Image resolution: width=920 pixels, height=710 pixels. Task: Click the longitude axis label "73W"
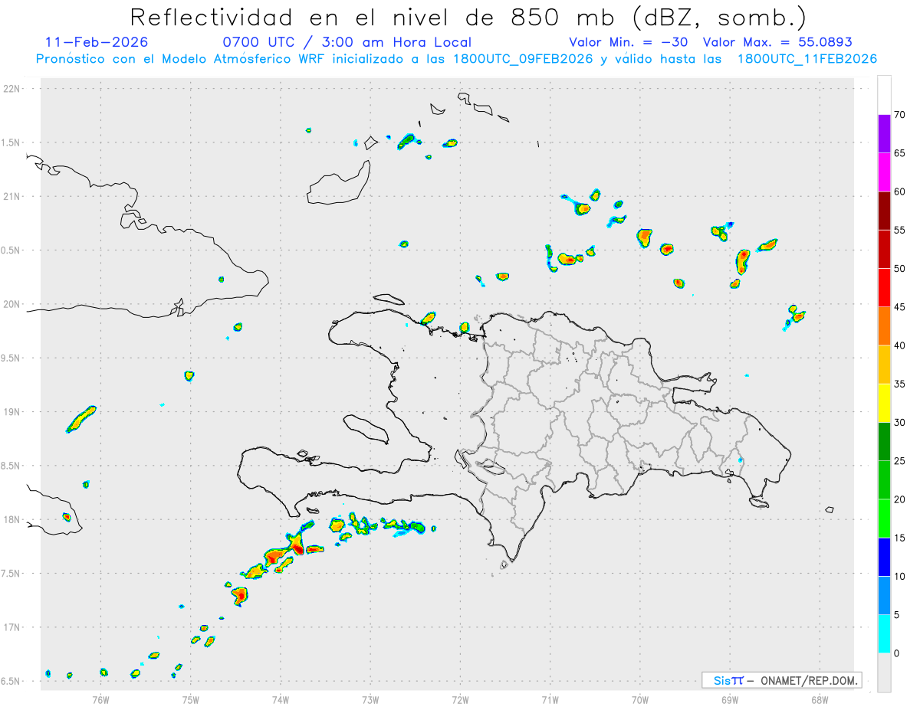click(x=370, y=699)
